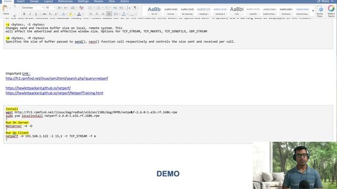Open the Styles Pane
Viewport: 337px width, 189px height.
point(320,12)
